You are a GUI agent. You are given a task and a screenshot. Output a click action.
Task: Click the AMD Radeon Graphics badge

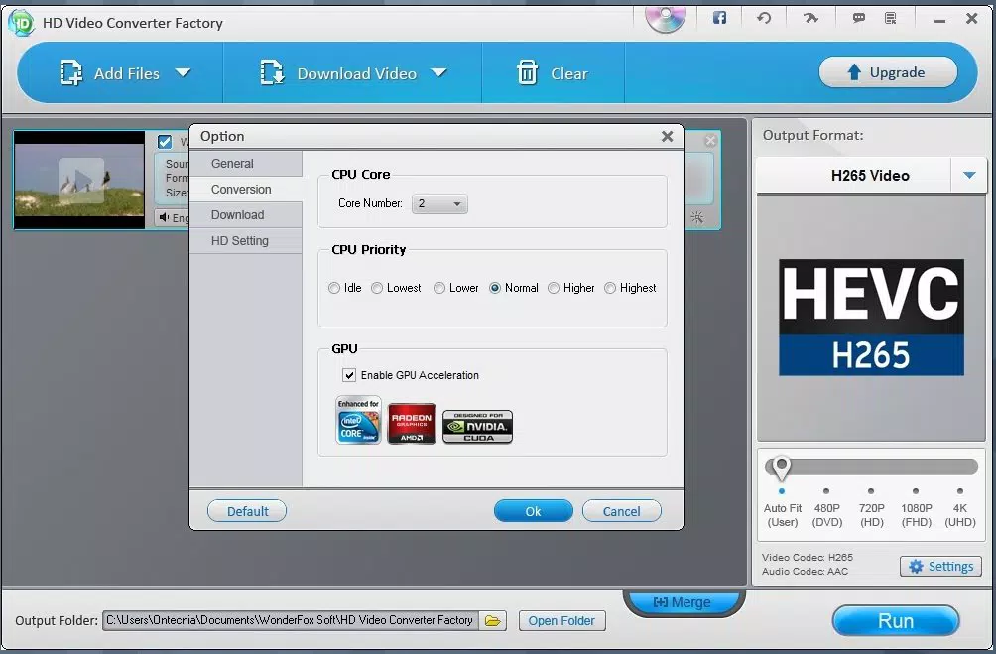(x=412, y=424)
